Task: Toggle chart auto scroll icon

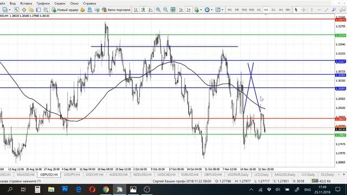Action: (x=181, y=10)
